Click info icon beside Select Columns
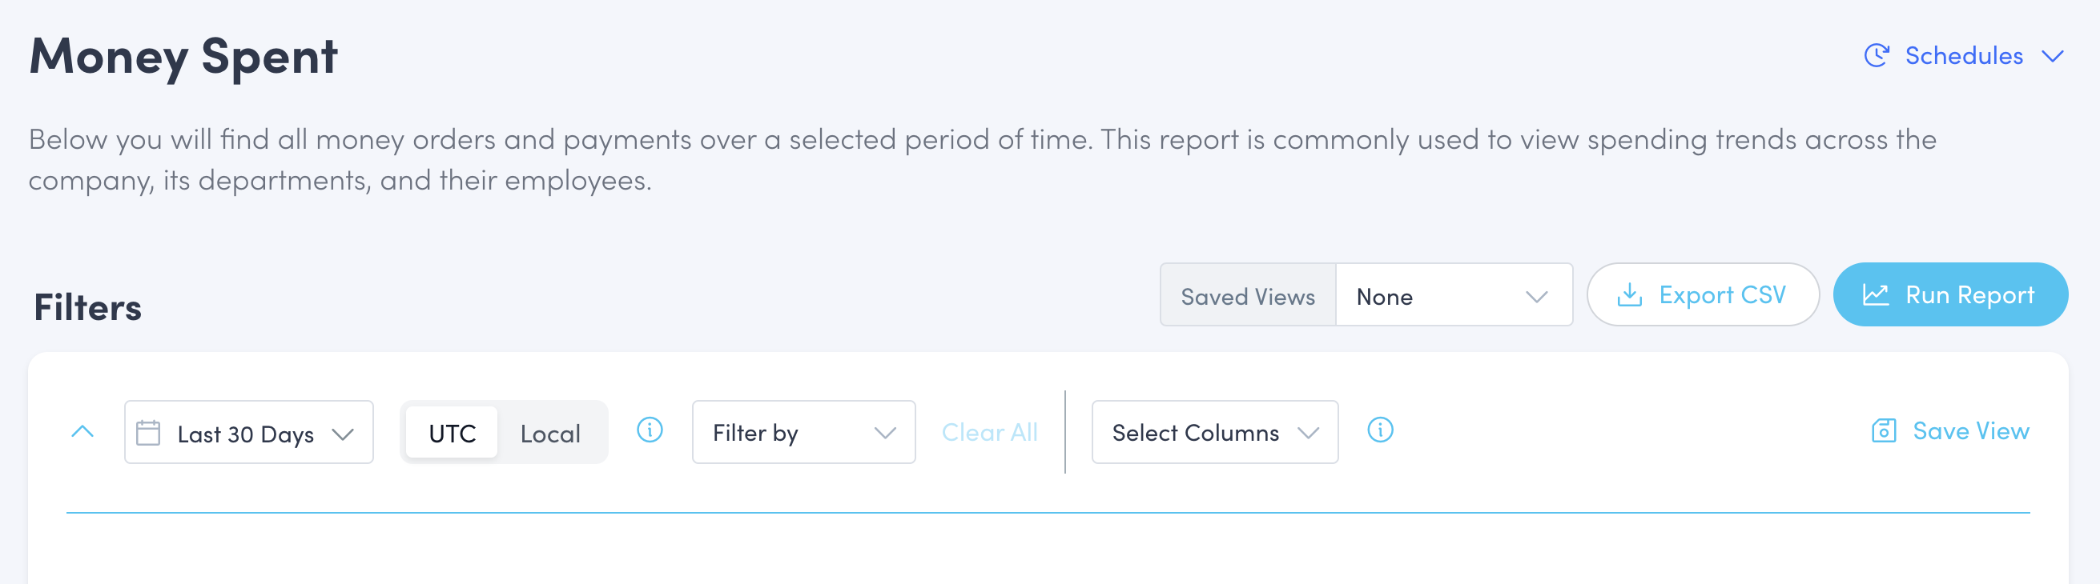 pos(1379,430)
